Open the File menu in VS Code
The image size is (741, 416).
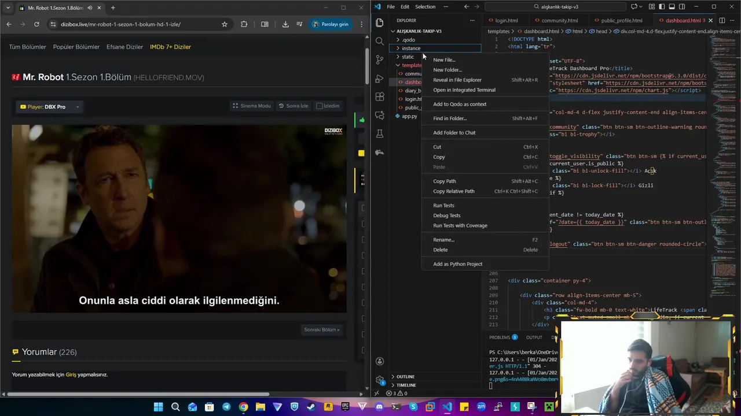[391, 6]
